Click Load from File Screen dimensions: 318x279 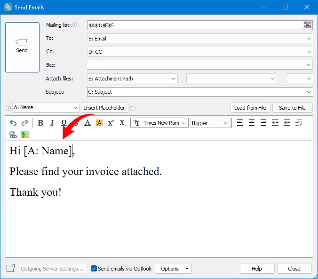pos(250,108)
